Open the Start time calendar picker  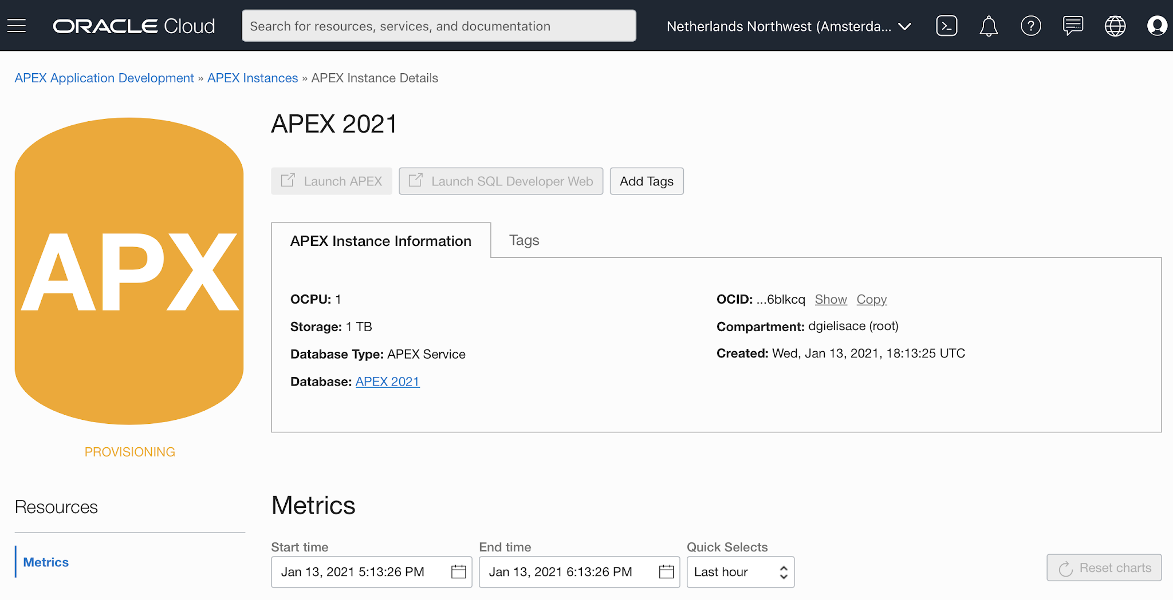[x=458, y=571]
